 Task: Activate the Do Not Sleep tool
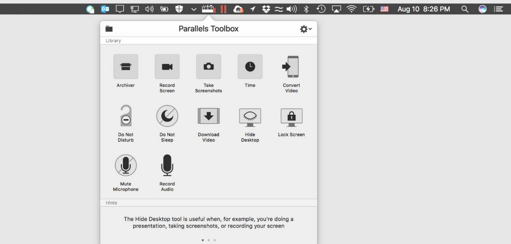pos(167,116)
